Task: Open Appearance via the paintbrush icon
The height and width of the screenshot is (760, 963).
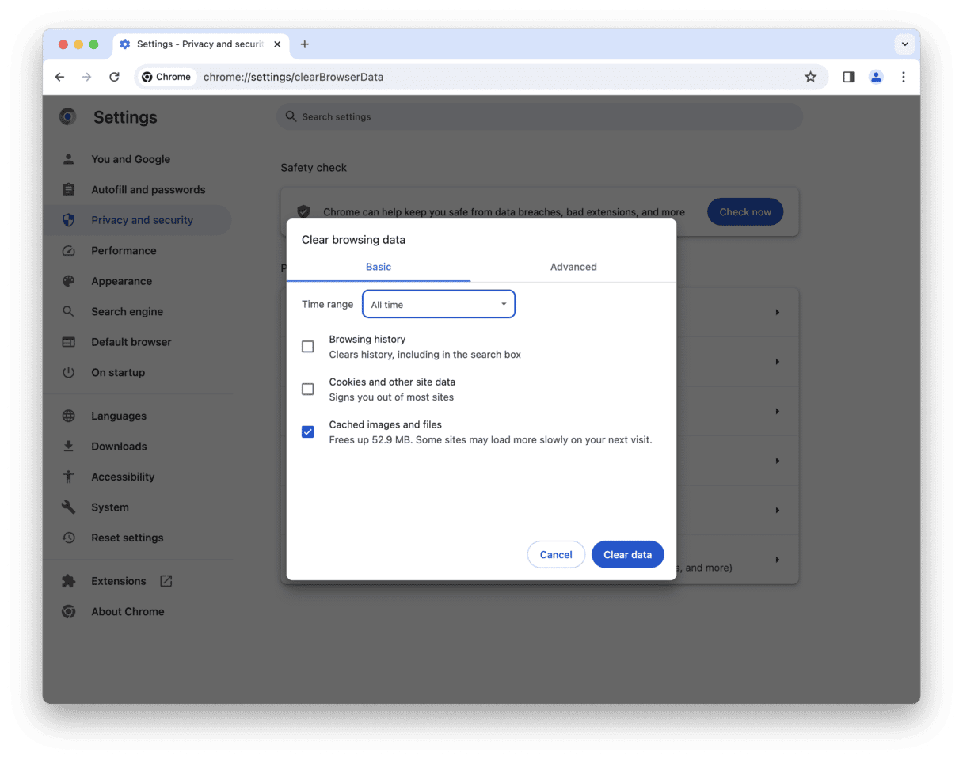Action: click(x=68, y=281)
